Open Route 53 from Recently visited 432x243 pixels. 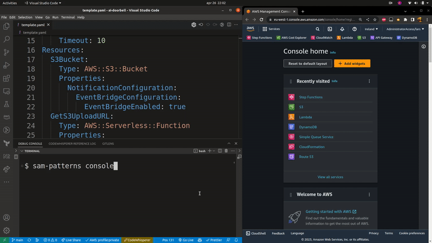click(x=306, y=157)
